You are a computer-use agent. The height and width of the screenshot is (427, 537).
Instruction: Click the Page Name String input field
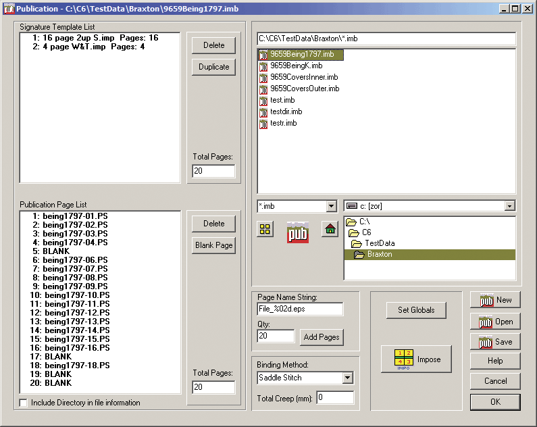(x=300, y=309)
